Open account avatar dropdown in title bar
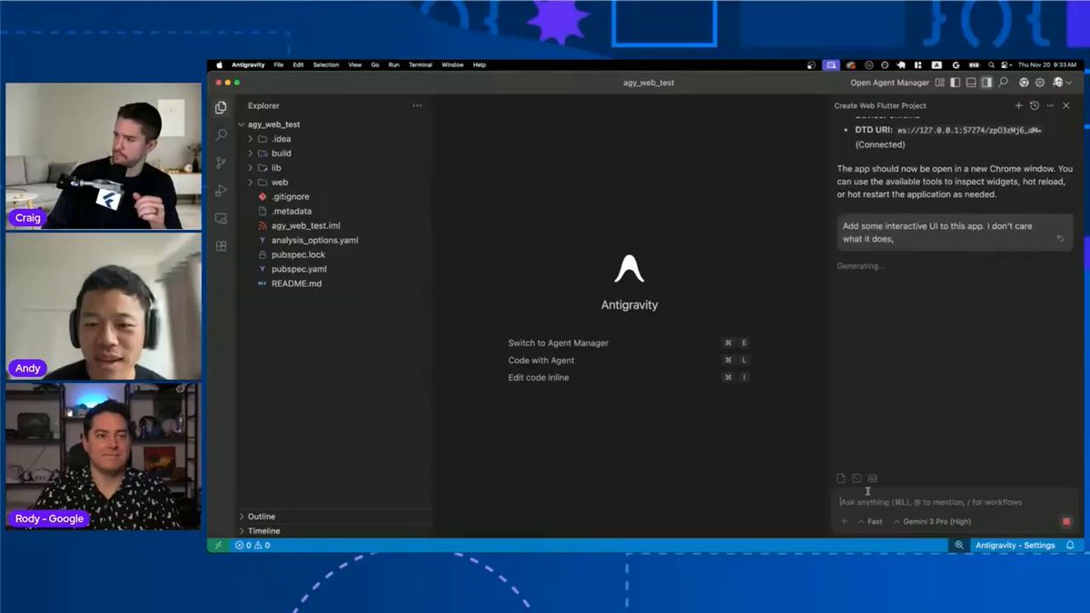Viewport: 1090px width, 613px height. [x=1062, y=83]
